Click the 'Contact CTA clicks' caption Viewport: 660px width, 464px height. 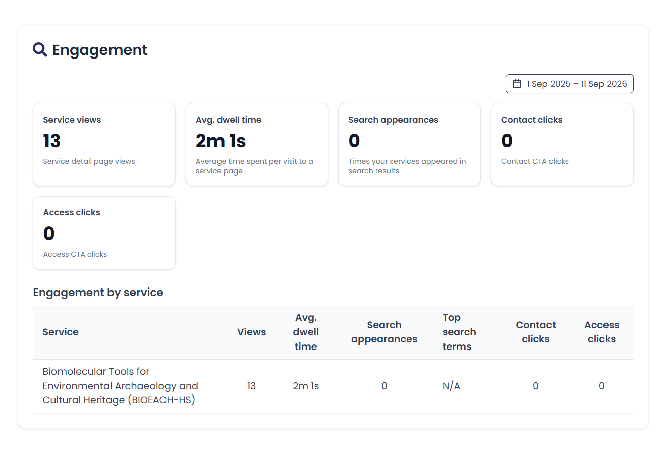535,161
